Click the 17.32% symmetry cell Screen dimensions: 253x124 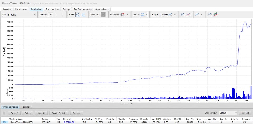tap(133, 122)
